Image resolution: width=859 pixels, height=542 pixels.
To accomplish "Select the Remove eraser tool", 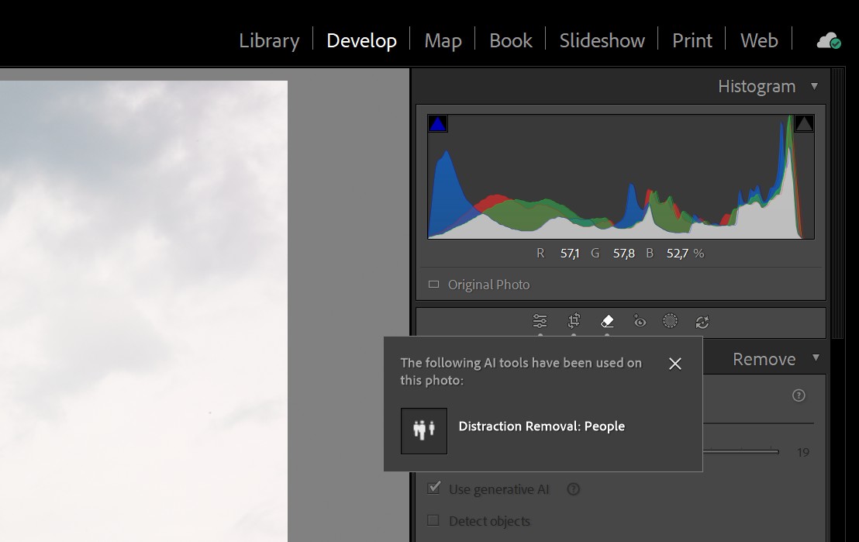I will (607, 321).
